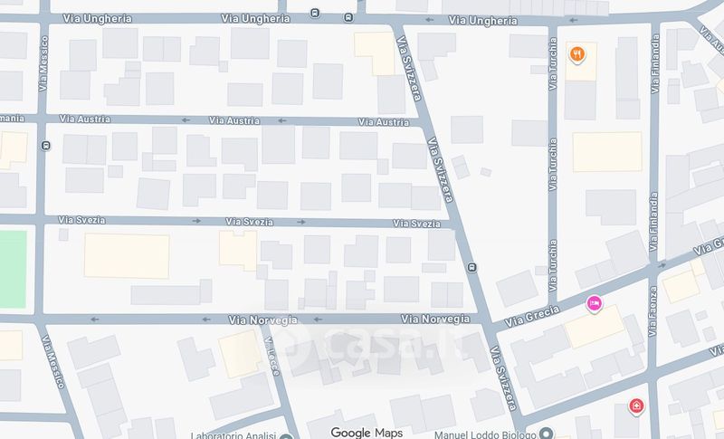Select the bus stop icon on Via Svizzera
This screenshot has height=439, width=724.
pyautogui.click(x=472, y=267)
